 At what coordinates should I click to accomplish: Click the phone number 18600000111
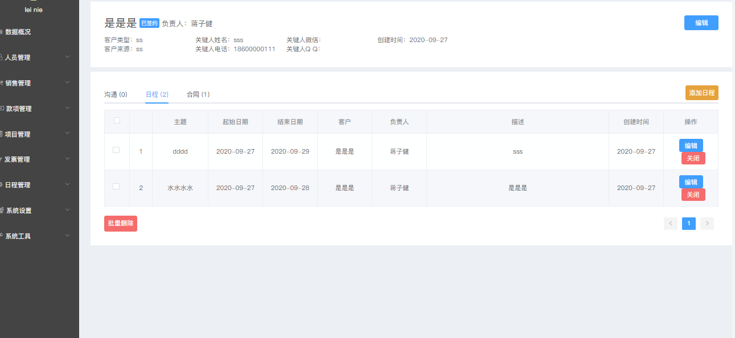click(x=254, y=49)
